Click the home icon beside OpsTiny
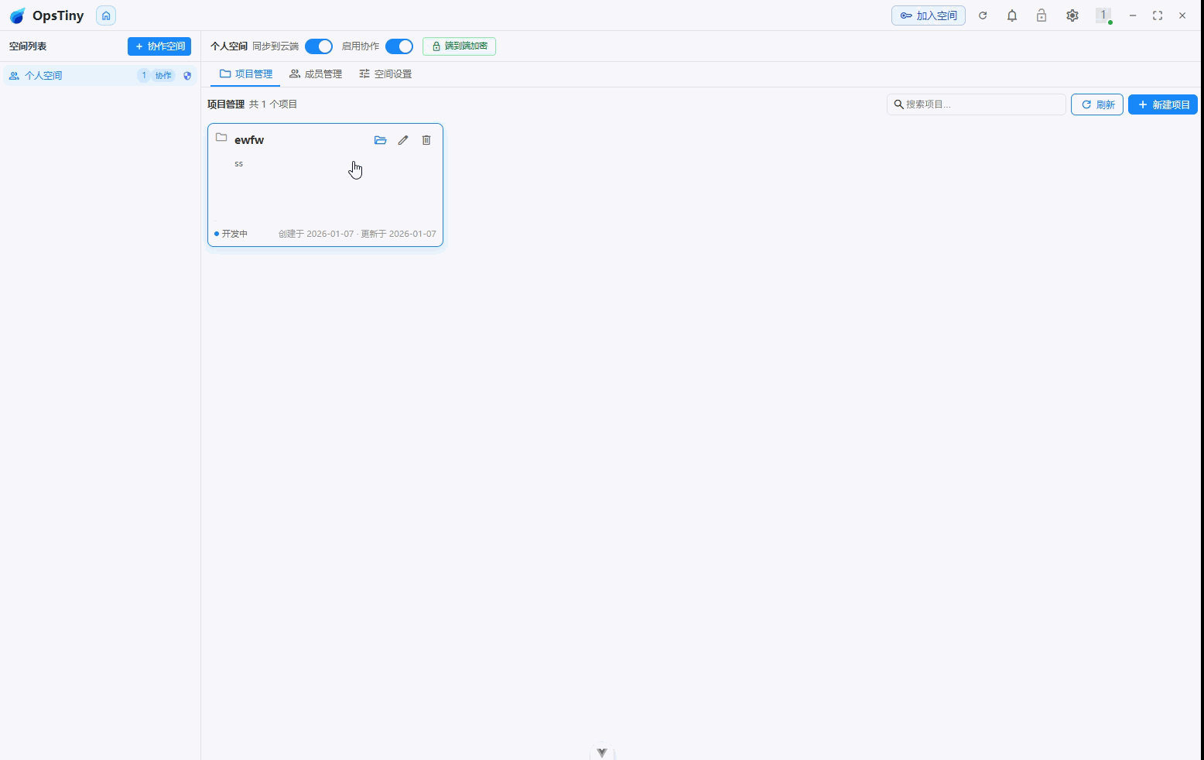 [106, 15]
